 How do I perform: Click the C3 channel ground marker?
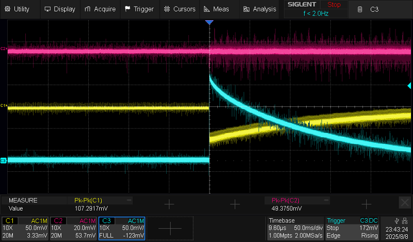pos(3,161)
